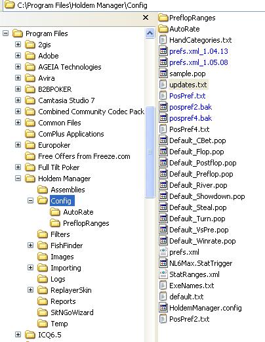Click the address bar folder icon
The image size is (265, 342).
pos(9,5)
